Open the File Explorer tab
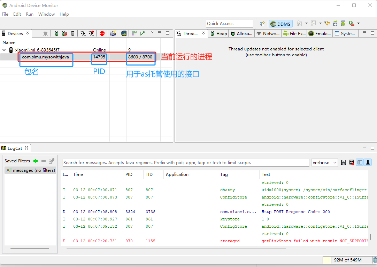The image size is (377, 267). (x=294, y=34)
